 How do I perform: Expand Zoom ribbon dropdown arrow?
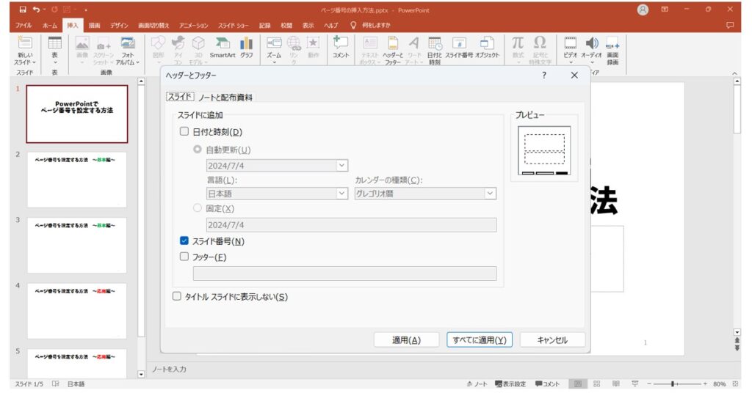[275, 63]
